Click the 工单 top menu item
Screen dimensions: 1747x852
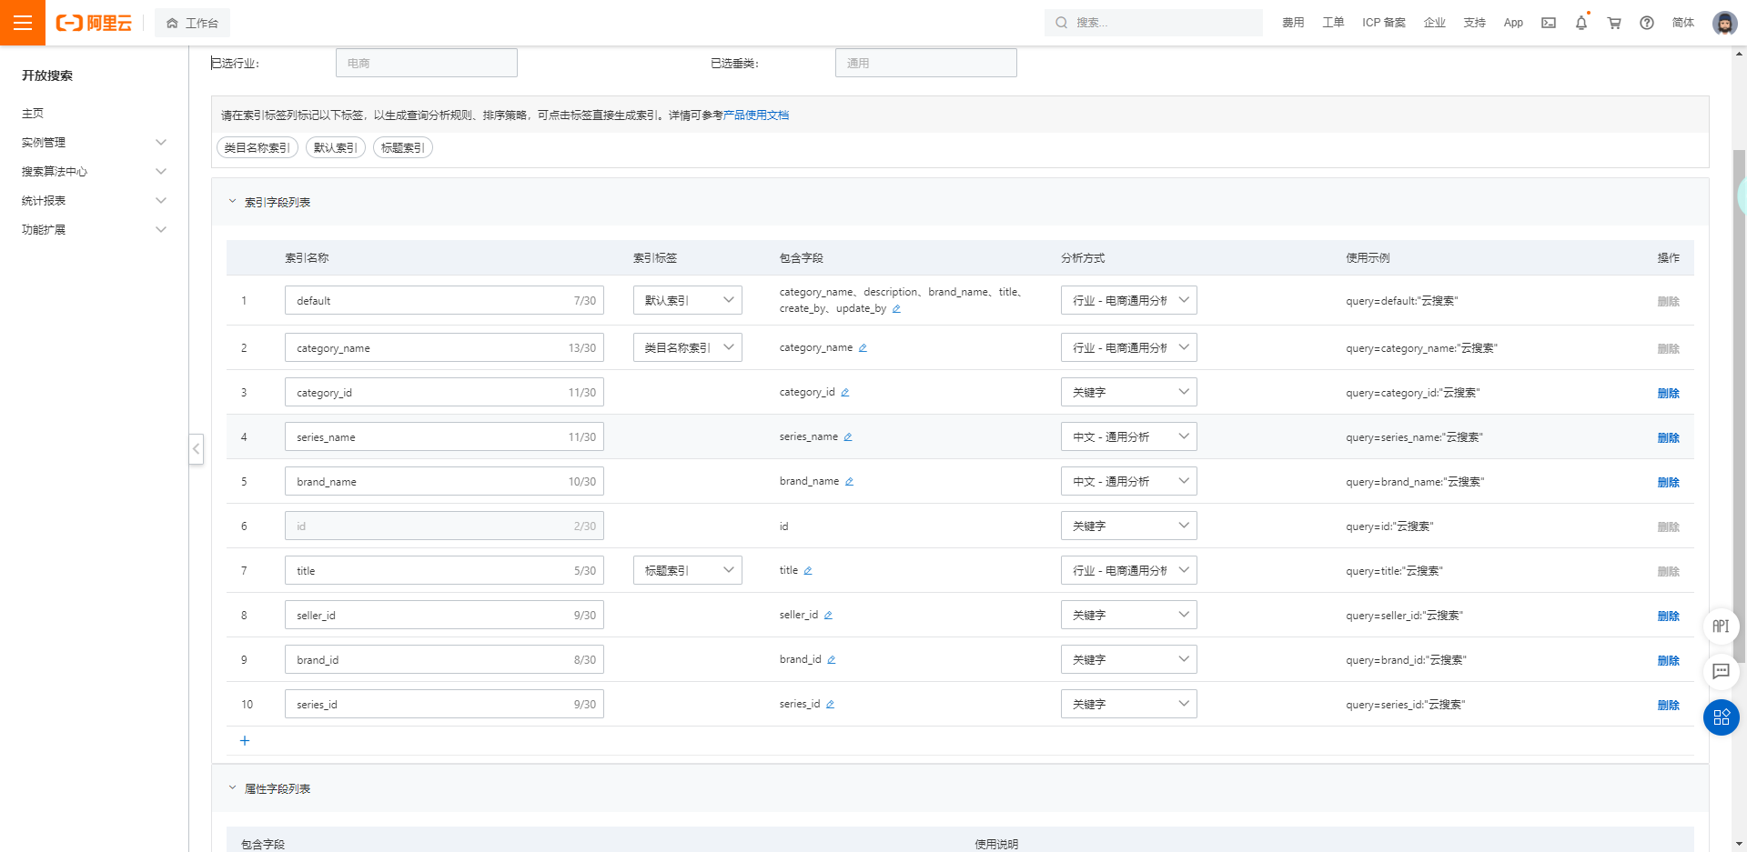[x=1333, y=23]
